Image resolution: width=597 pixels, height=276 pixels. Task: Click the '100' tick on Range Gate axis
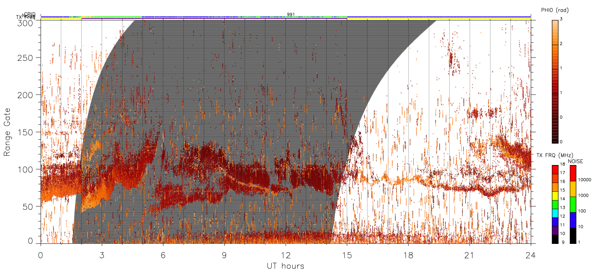(27, 169)
